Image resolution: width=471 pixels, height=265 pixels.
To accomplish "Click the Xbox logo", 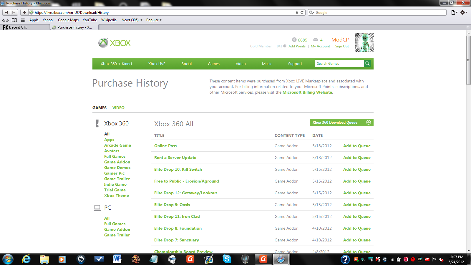I will click(x=115, y=43).
